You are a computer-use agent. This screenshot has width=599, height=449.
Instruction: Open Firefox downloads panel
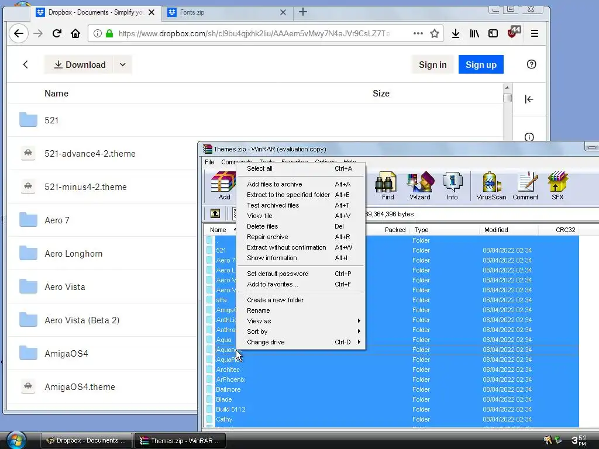[x=455, y=33]
